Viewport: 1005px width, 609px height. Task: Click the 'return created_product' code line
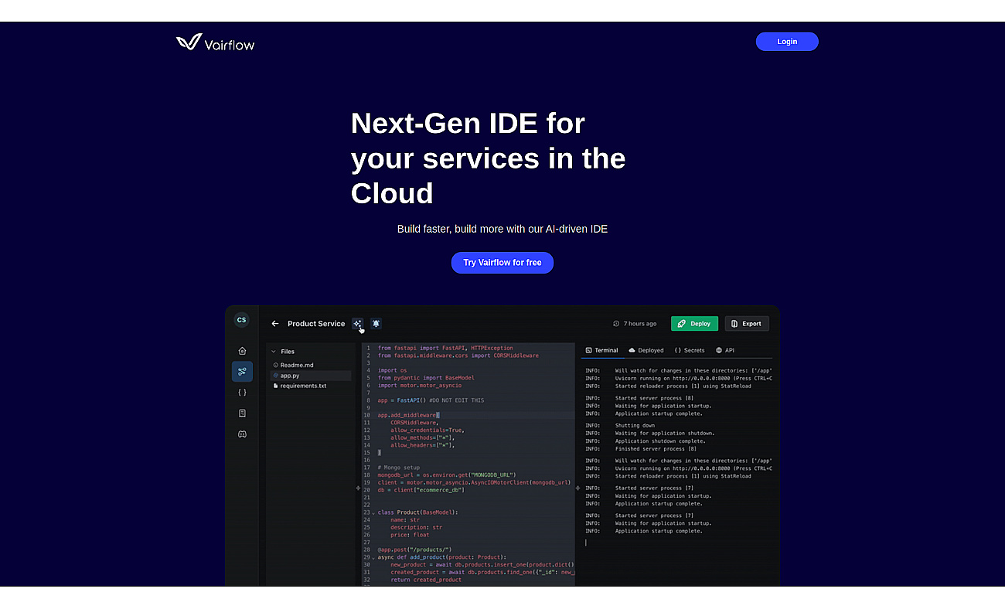[426, 580]
